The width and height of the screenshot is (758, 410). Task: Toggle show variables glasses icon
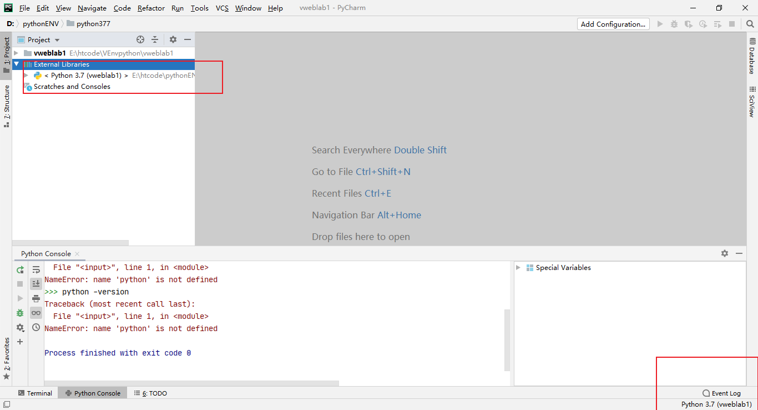point(36,313)
